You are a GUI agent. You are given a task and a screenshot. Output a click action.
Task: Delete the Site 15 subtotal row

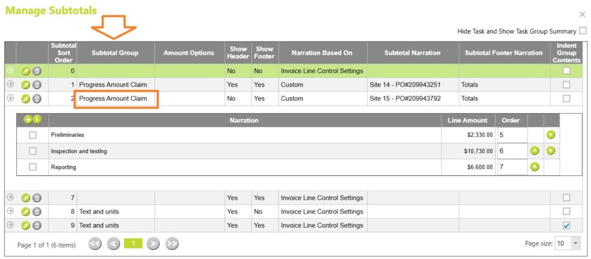point(36,99)
